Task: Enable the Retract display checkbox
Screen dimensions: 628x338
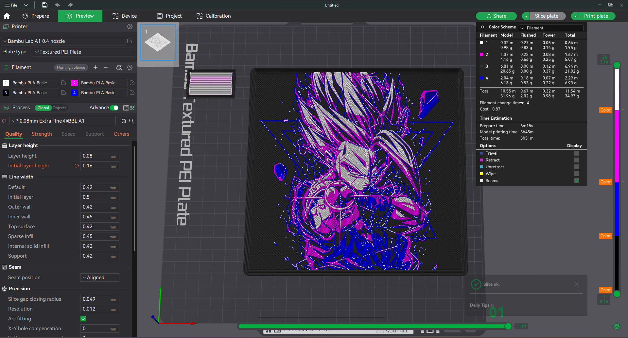Action: point(577,160)
